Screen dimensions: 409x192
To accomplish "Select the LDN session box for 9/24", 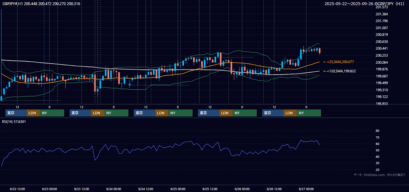I will pos(162,113).
